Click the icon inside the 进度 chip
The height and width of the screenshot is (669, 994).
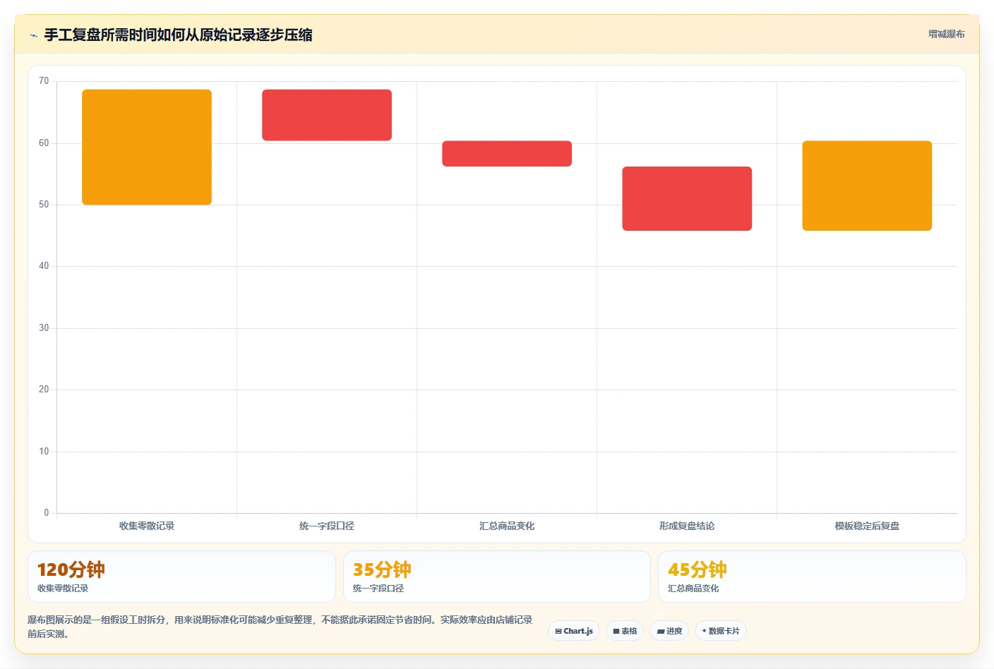click(661, 632)
